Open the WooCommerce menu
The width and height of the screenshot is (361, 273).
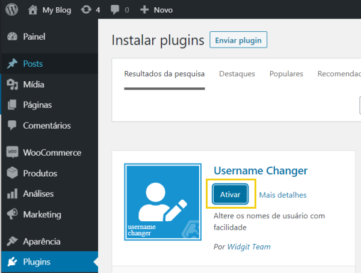pyautogui.click(x=52, y=153)
